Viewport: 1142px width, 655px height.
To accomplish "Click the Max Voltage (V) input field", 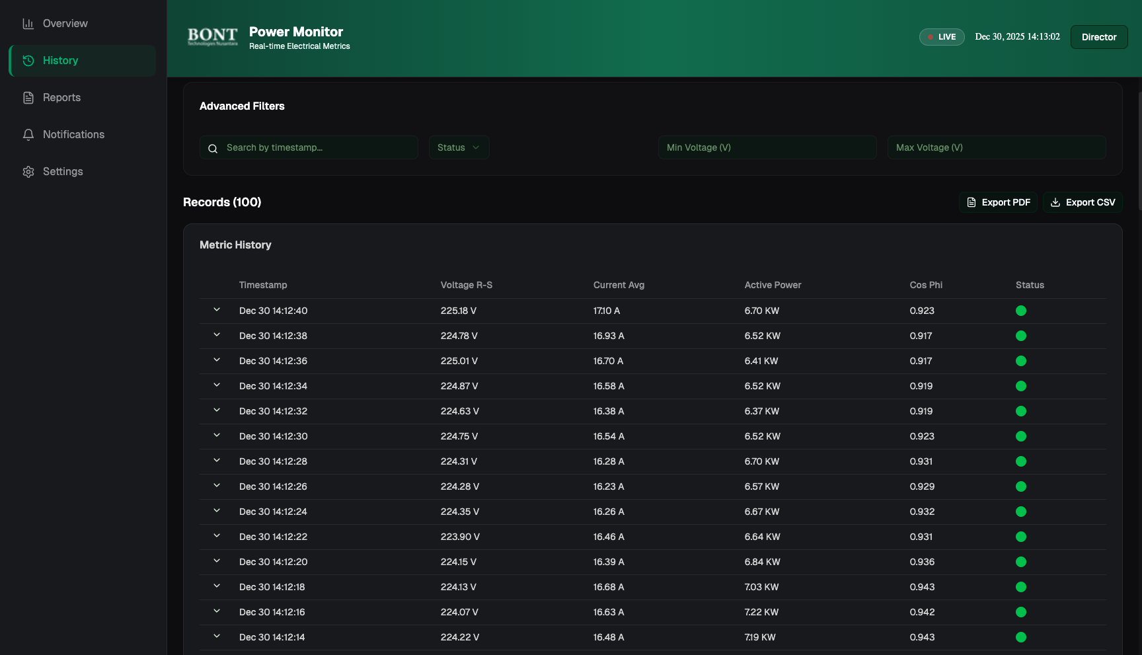I will pyautogui.click(x=996, y=147).
